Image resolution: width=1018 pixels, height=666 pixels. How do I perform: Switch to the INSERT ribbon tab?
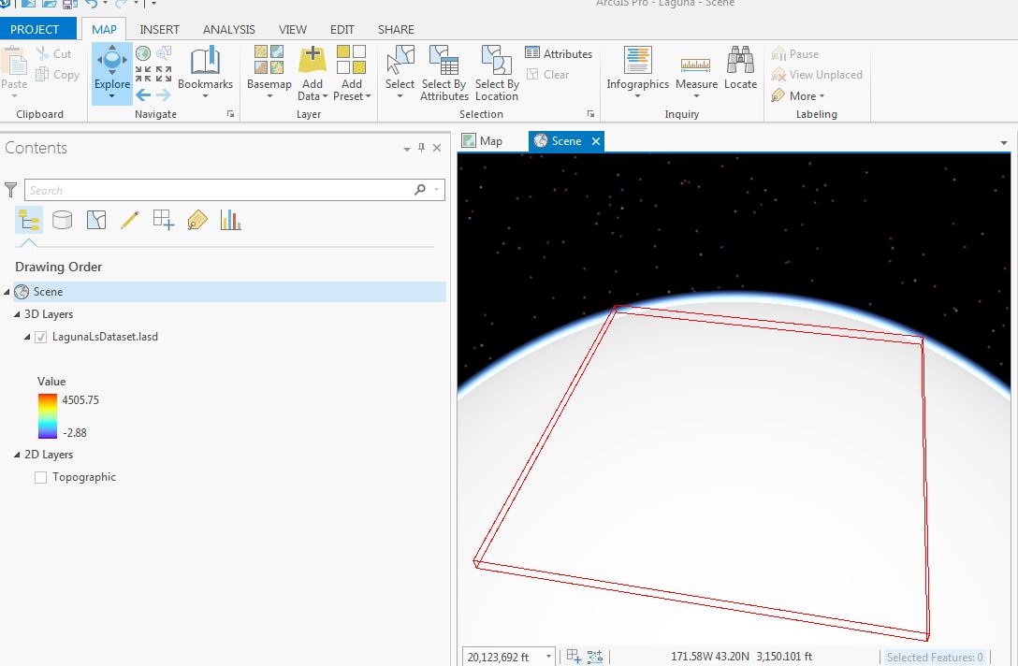(160, 29)
